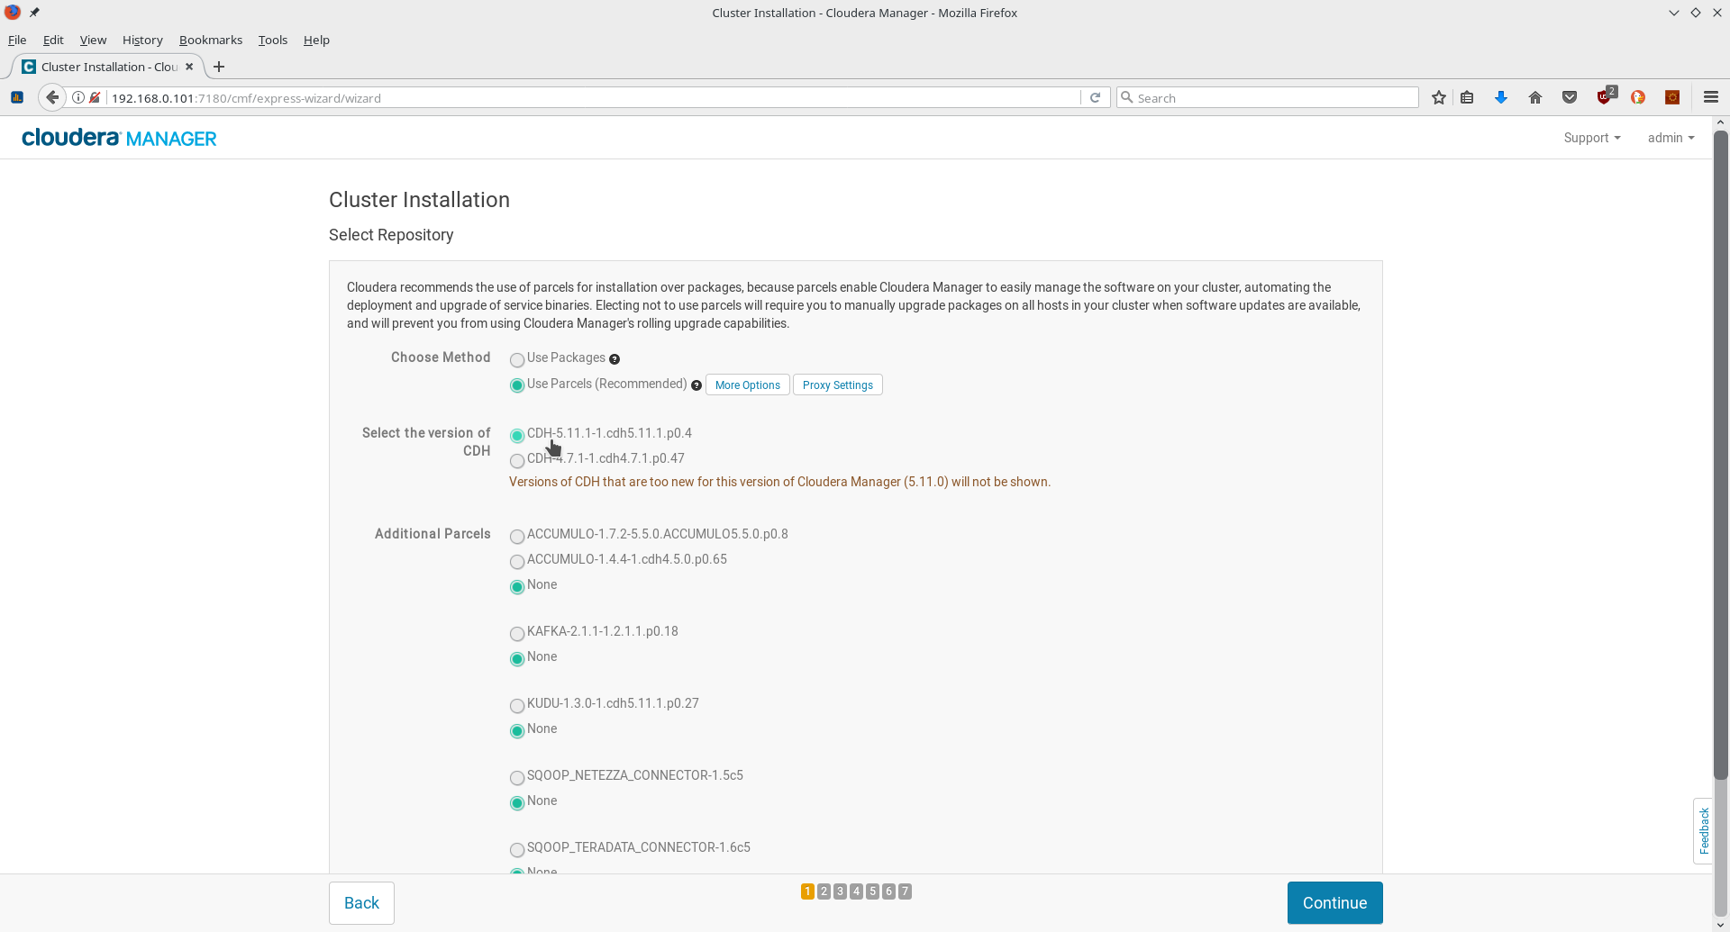1730x932 pixels.
Task: Select ACCUMULO-1.7.2-5.5.0 parcel radio
Action: coord(517,537)
